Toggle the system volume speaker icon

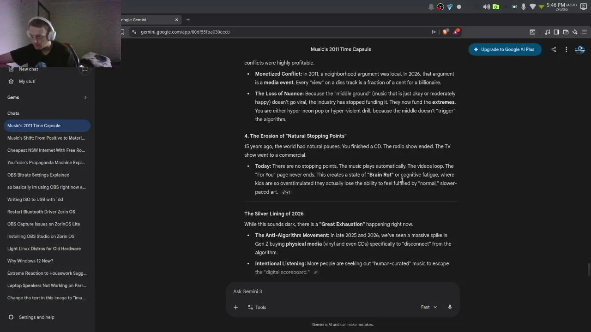click(x=486, y=6)
